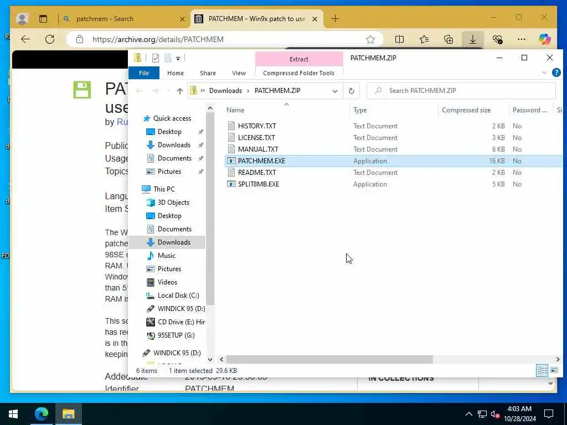Open Explorer help question mark icon
The image size is (567, 425).
tap(556, 72)
